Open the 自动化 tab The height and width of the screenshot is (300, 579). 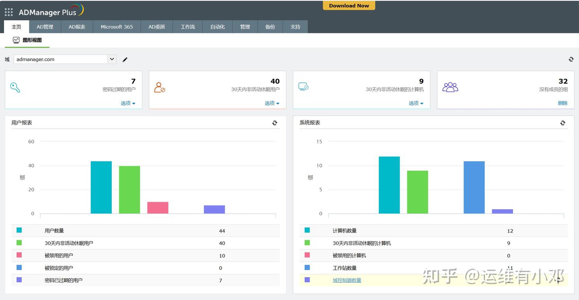pyautogui.click(x=218, y=27)
